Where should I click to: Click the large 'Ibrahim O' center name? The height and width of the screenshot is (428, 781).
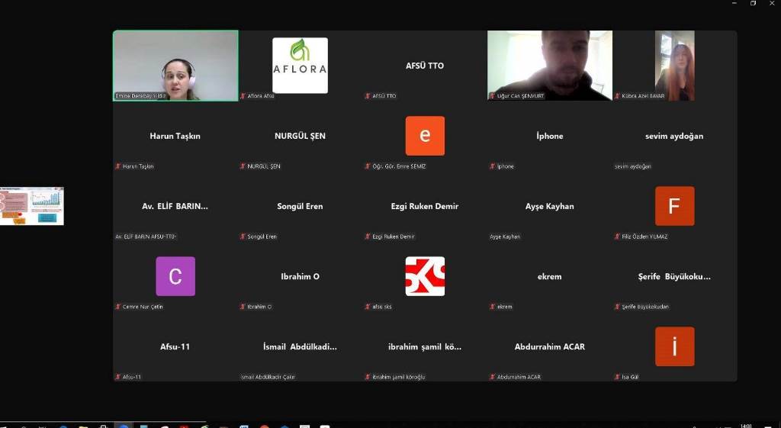click(x=300, y=276)
